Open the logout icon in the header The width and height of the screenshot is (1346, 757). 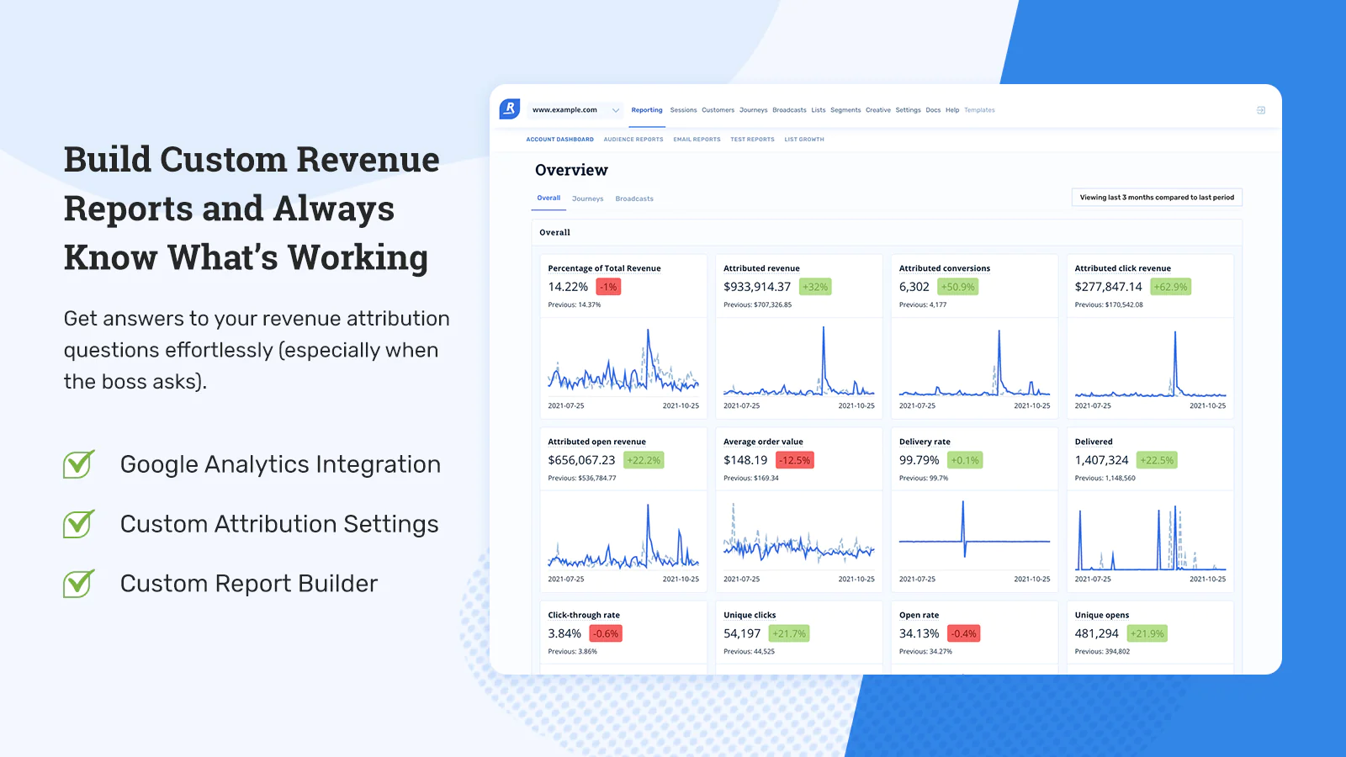[1261, 110]
